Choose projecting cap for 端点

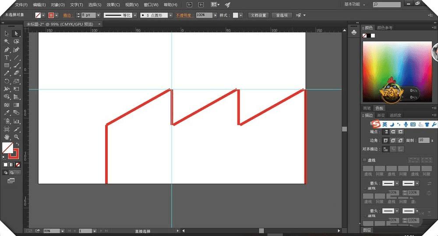(x=401, y=132)
